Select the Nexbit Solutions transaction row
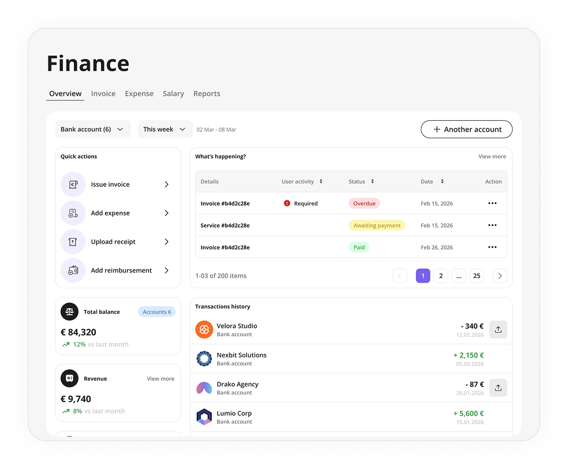568x469 pixels. [346, 359]
